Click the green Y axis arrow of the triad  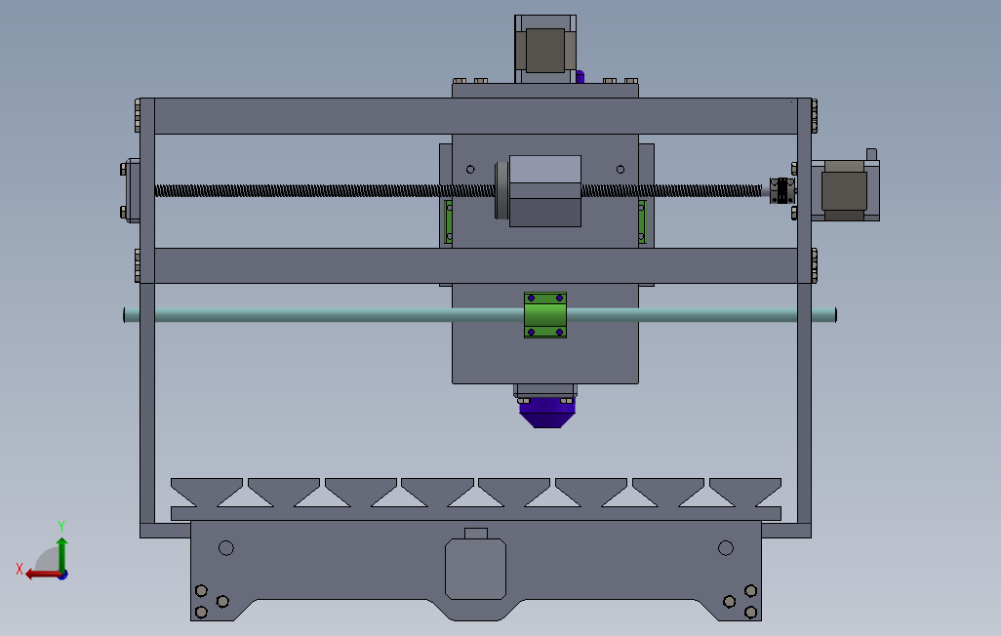point(61,554)
